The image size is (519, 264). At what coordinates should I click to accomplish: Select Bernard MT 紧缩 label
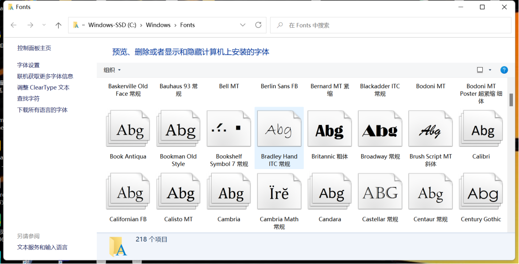330,90
